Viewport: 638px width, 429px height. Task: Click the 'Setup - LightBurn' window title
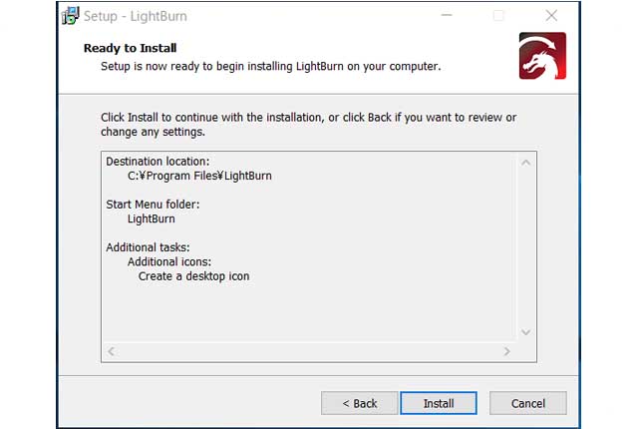click(136, 16)
